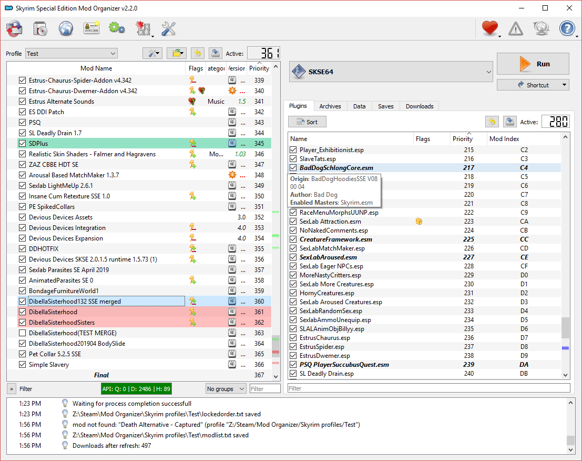
Task: Click the plugin list vertical scrollbar thumb
Action: coord(565,328)
